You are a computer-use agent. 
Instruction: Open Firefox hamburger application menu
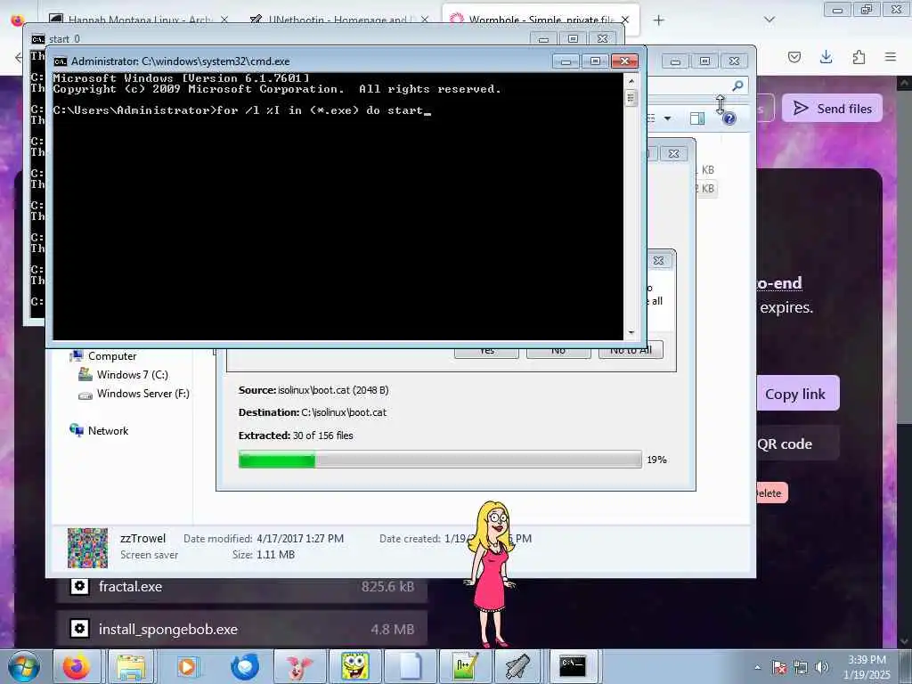[x=891, y=57]
